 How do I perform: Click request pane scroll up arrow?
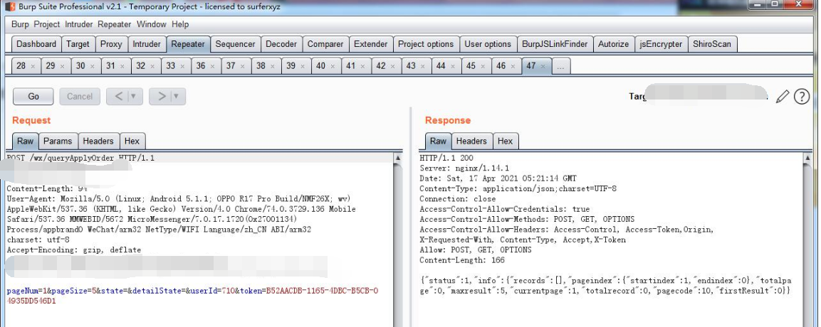[x=398, y=157]
